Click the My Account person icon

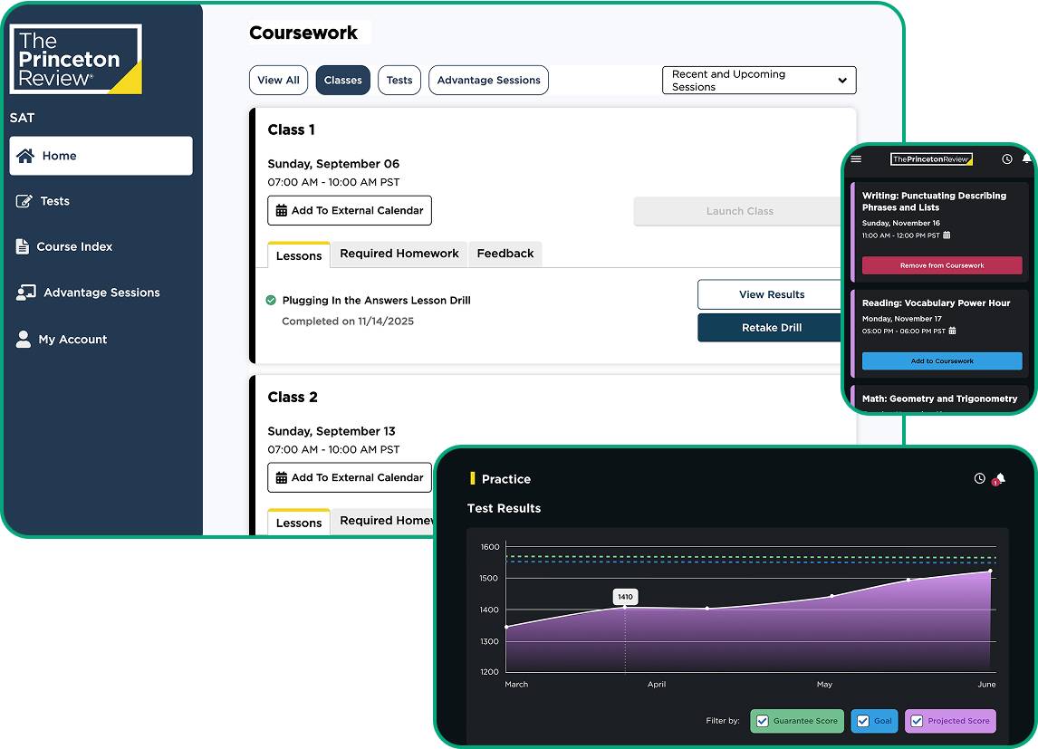coord(24,340)
